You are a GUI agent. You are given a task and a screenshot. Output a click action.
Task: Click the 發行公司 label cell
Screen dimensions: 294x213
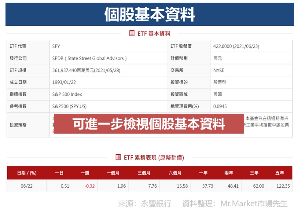click(x=28, y=58)
